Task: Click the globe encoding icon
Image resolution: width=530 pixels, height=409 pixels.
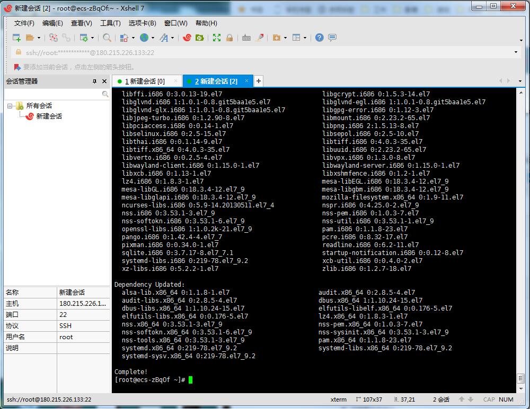Action: 144,38
